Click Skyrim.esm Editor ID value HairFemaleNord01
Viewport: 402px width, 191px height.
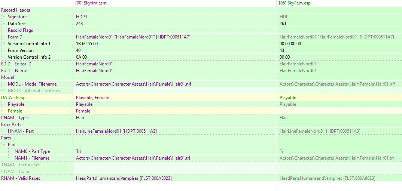tap(94, 64)
